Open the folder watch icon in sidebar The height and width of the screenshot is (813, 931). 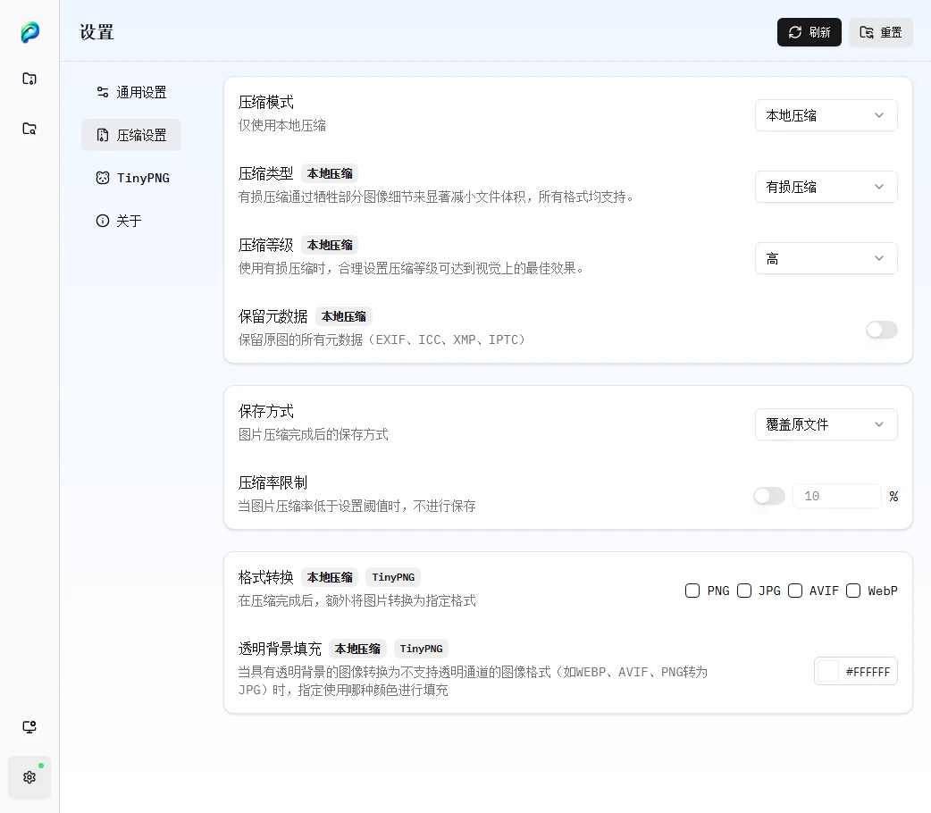(29, 129)
